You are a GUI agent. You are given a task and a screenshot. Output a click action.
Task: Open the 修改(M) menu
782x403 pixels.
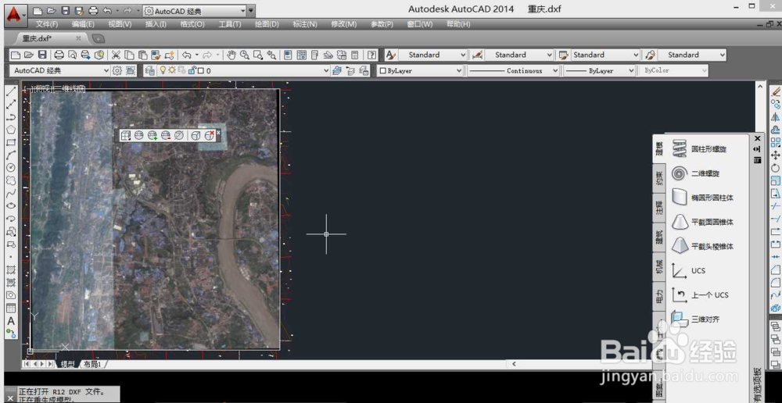tap(343, 24)
